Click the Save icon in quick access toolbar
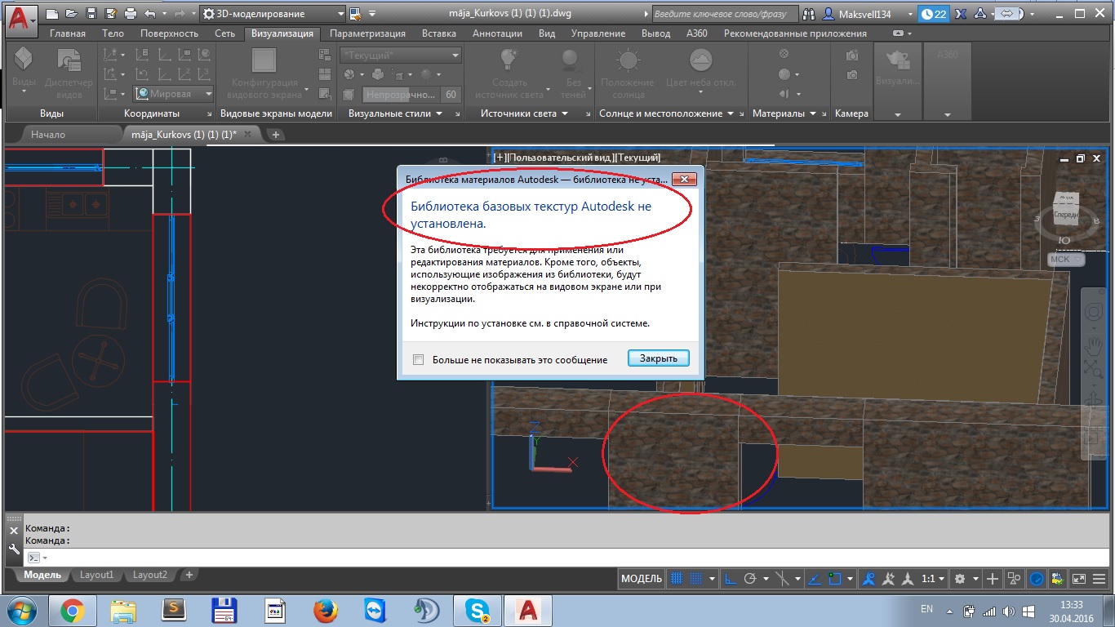The height and width of the screenshot is (627, 1115). point(91,14)
